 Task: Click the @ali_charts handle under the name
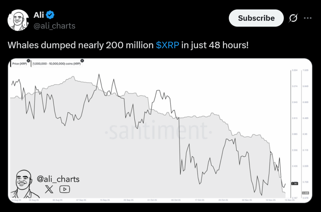point(54,26)
